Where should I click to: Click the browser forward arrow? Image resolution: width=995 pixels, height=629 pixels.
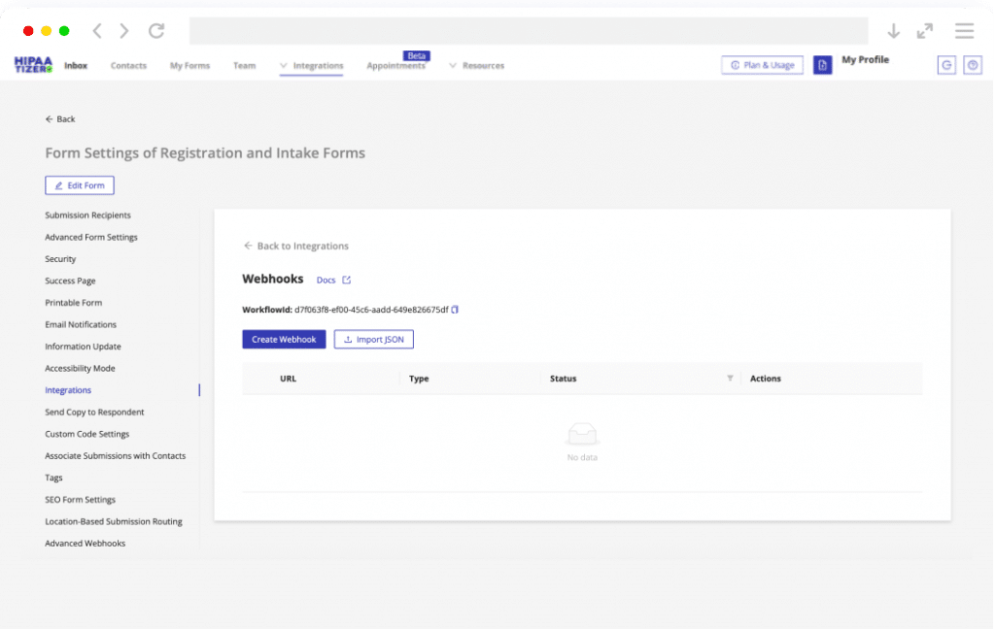click(124, 30)
